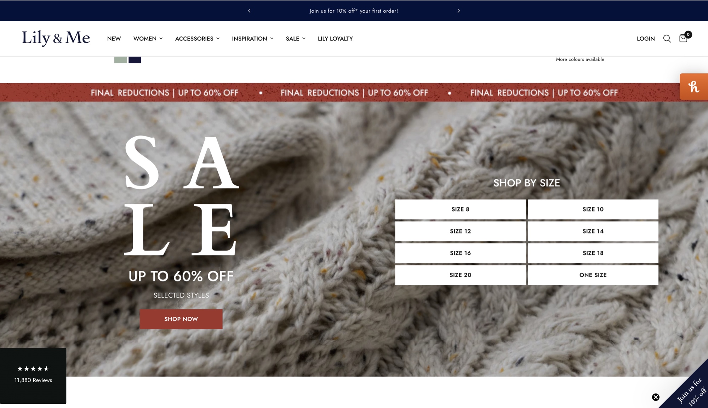Open the Honey extension side tab
The width and height of the screenshot is (708, 408).
pyautogui.click(x=694, y=87)
